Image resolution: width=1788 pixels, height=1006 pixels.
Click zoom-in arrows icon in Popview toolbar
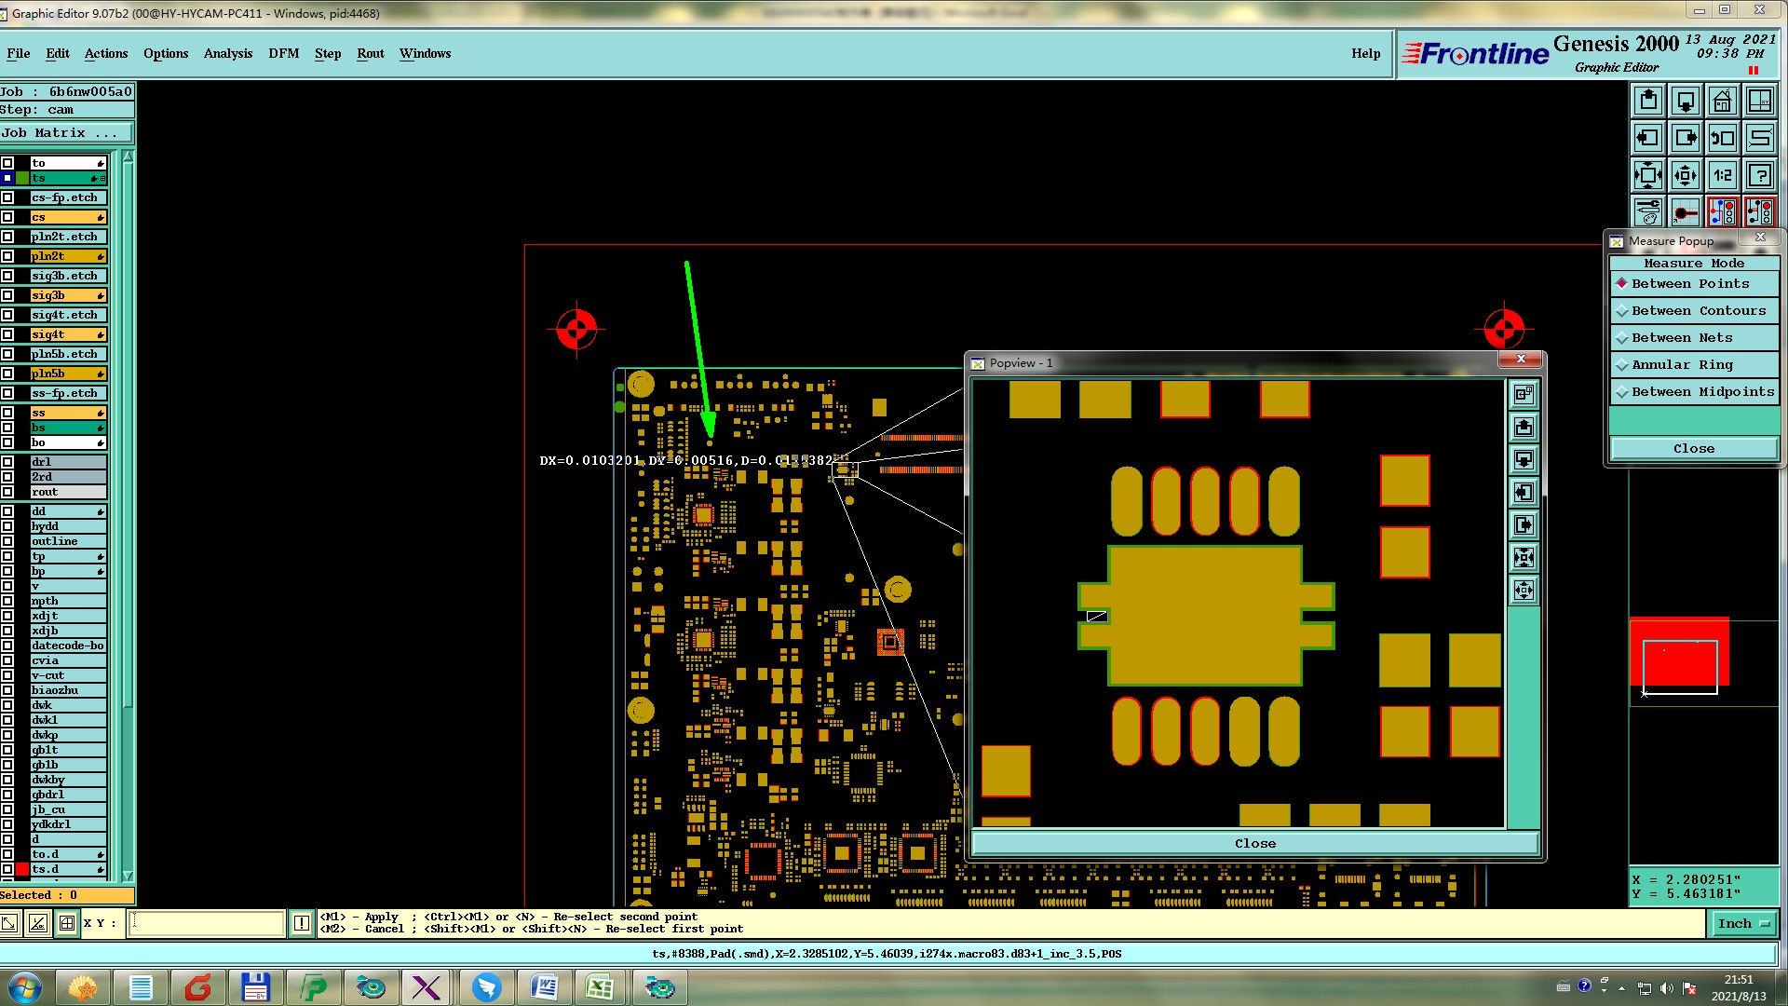point(1524,557)
